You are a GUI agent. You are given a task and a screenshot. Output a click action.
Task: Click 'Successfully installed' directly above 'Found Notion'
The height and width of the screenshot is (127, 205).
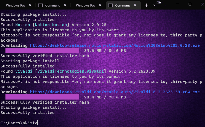tap(28, 20)
